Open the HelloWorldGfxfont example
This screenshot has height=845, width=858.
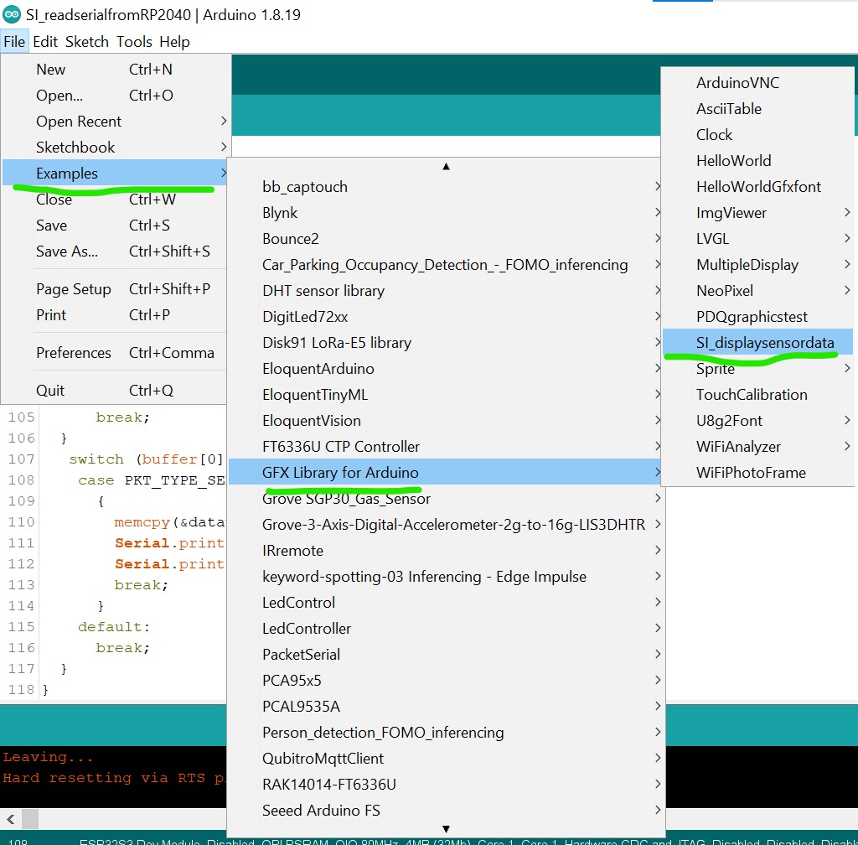coord(757,187)
